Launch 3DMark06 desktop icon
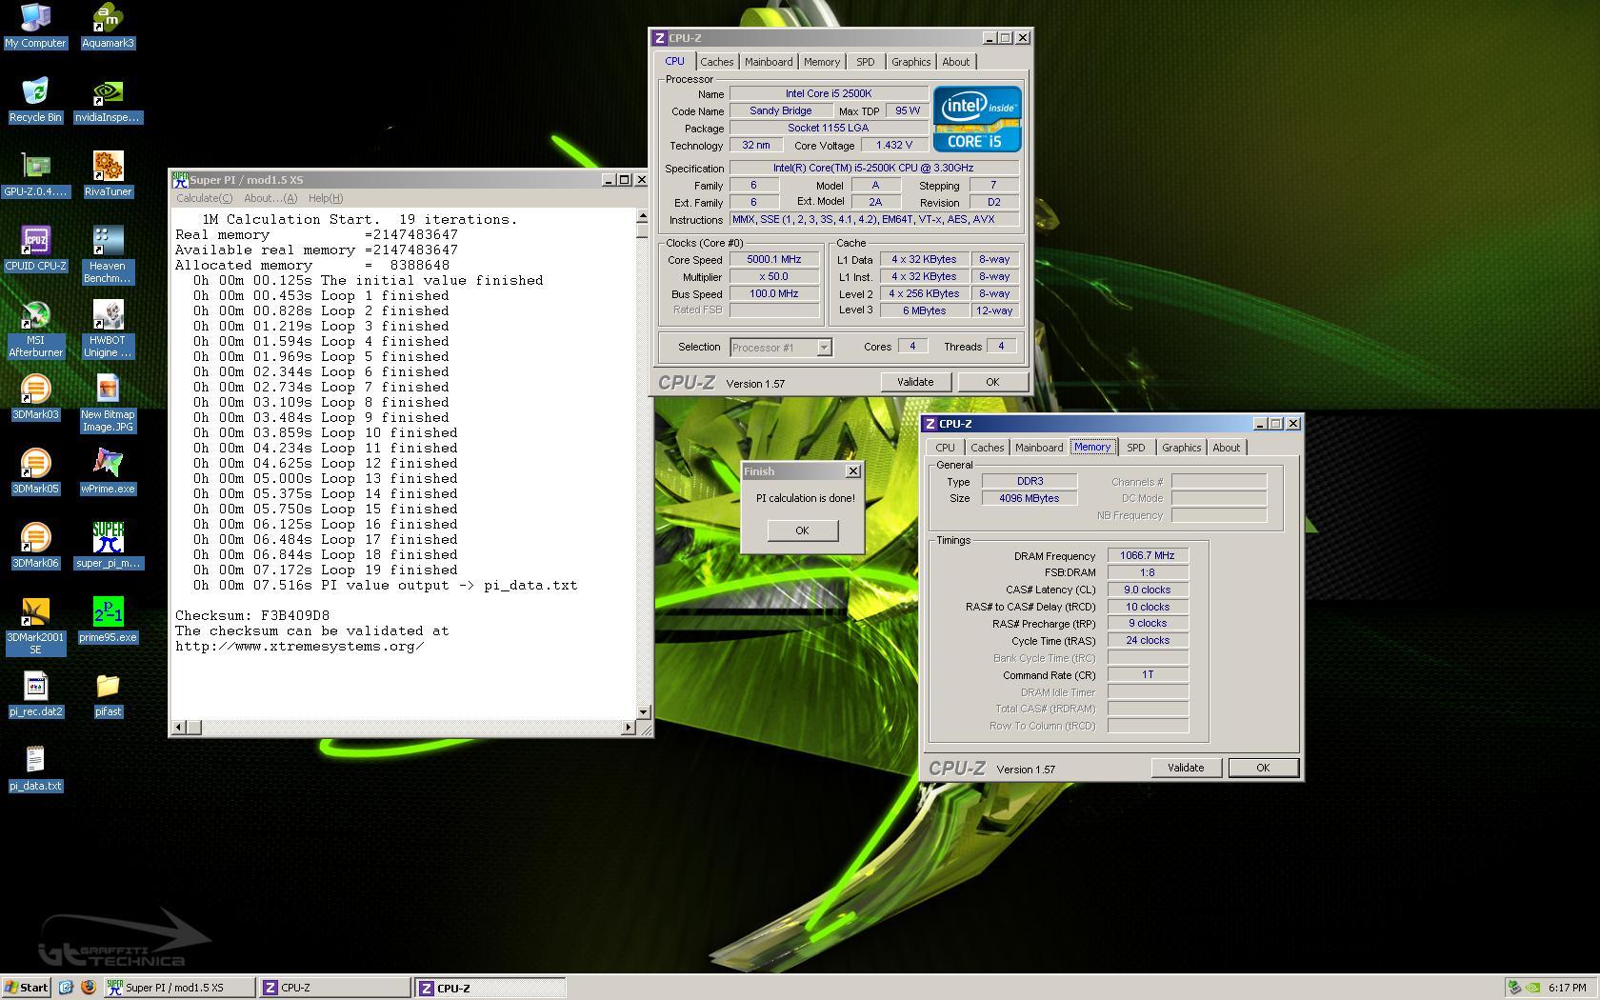 (35, 546)
